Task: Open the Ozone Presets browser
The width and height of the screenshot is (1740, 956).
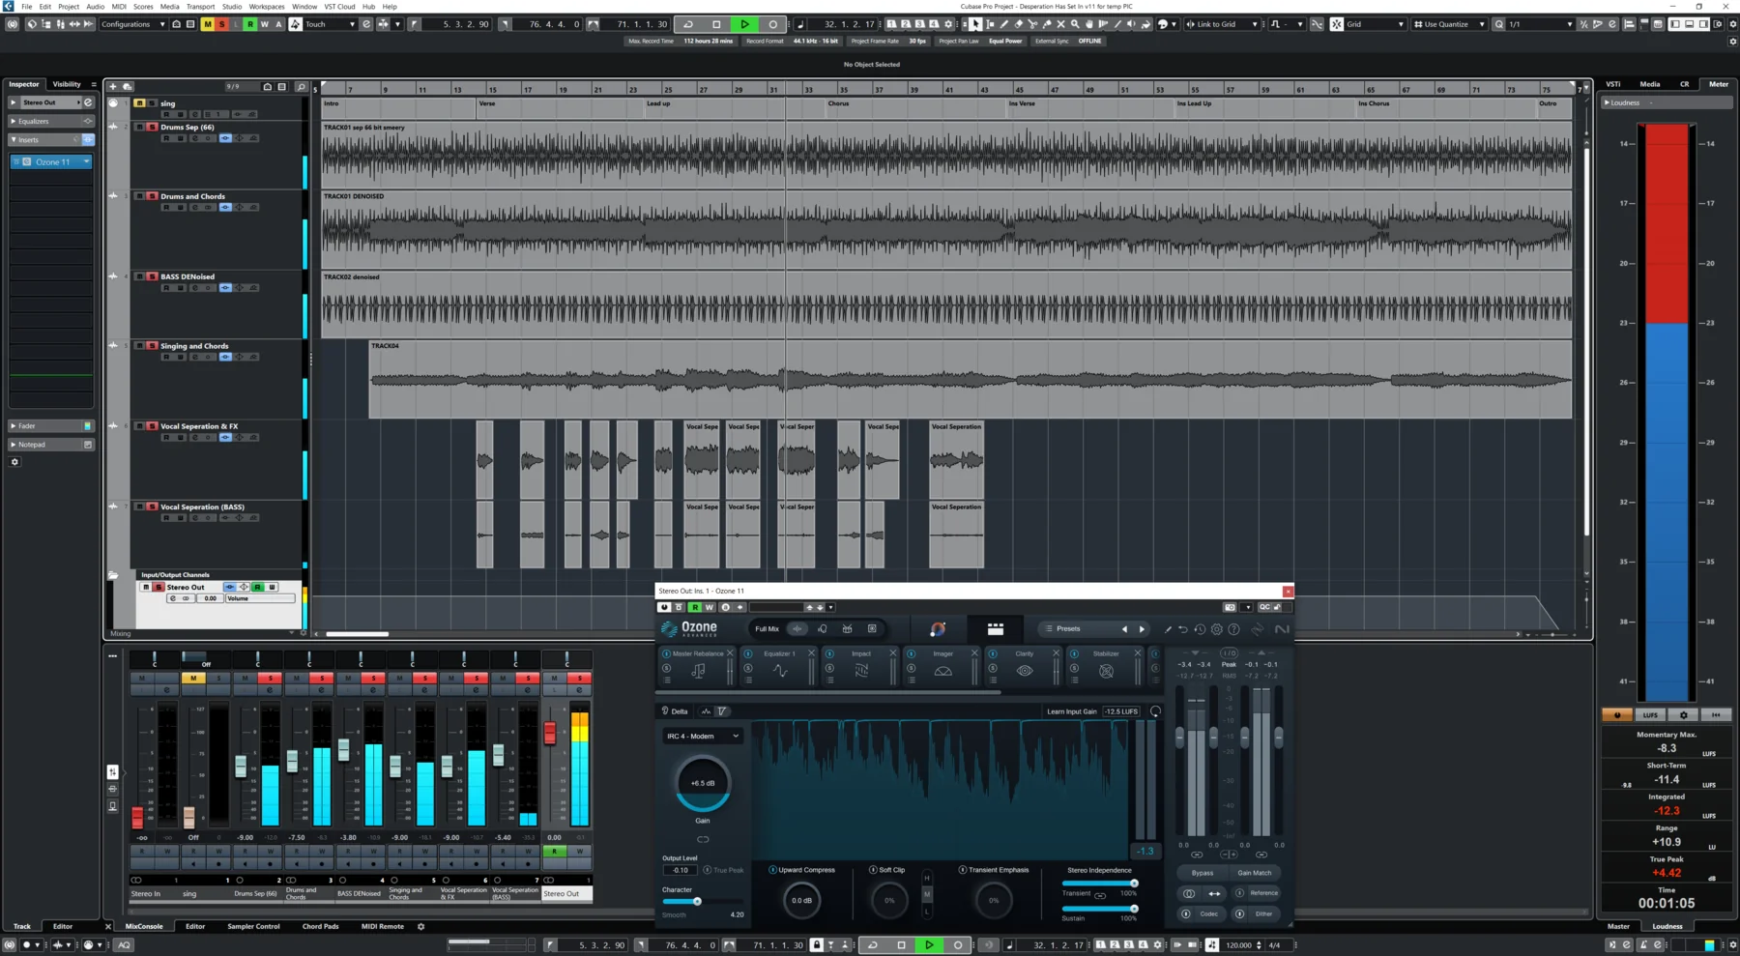Action: (1068, 629)
